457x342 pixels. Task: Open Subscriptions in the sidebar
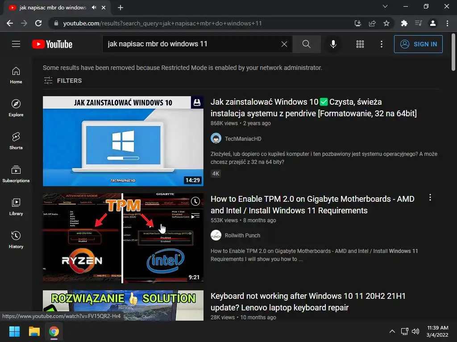(16, 174)
